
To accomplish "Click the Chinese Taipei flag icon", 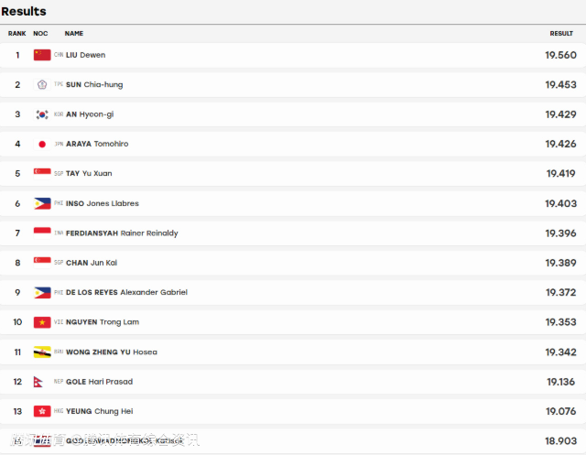I will tap(42, 84).
